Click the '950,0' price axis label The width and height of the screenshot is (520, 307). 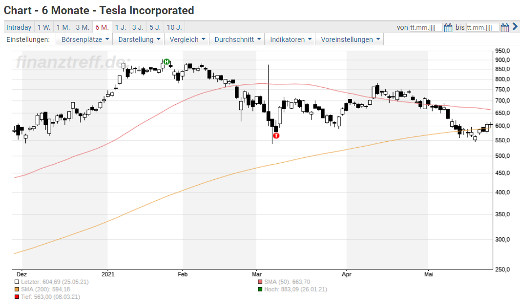coord(502,51)
